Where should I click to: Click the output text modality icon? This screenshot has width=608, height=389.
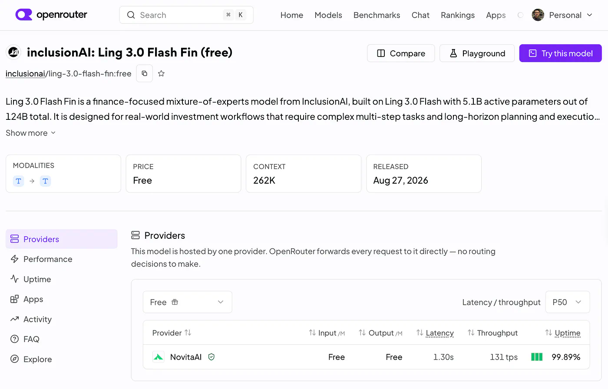(x=45, y=181)
